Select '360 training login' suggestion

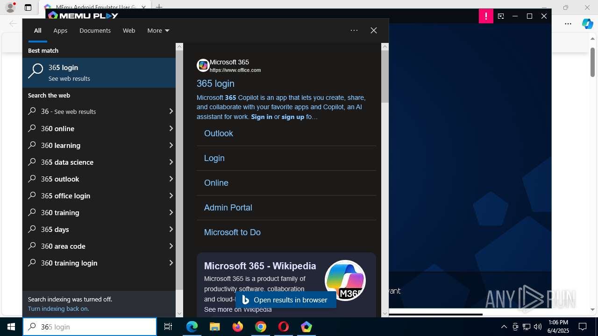tap(99, 263)
